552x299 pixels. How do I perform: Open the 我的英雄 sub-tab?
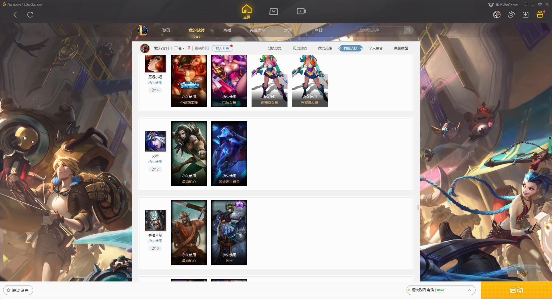point(325,48)
